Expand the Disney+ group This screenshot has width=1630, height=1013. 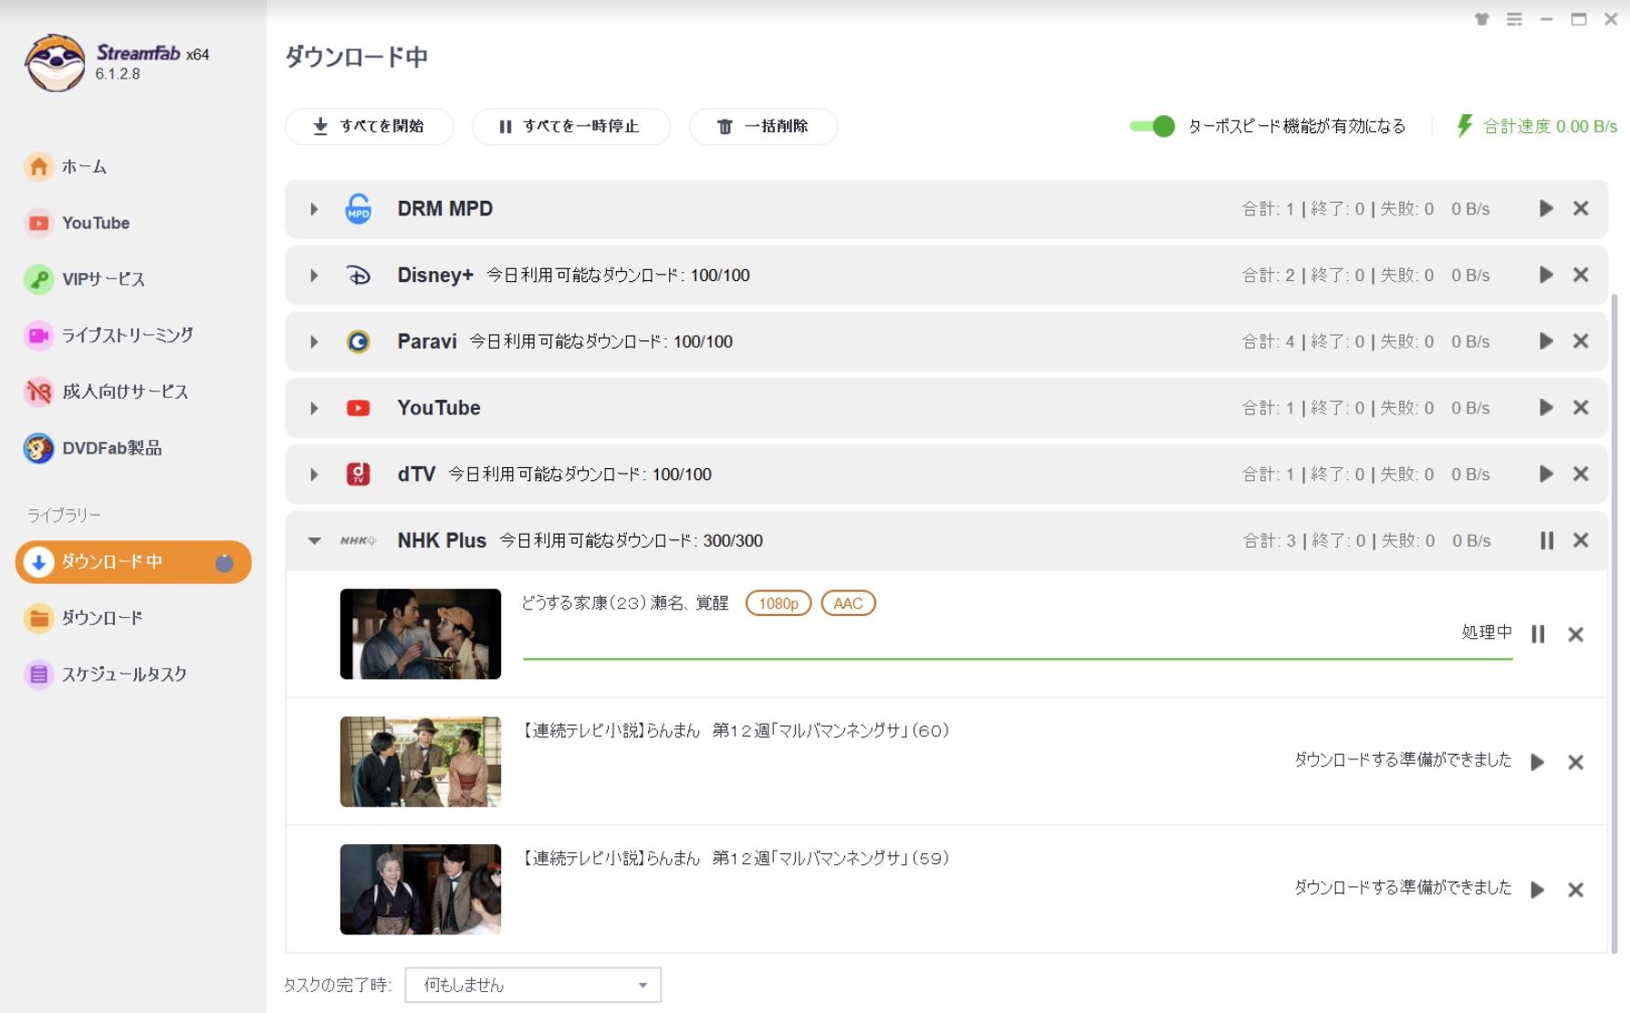(314, 276)
